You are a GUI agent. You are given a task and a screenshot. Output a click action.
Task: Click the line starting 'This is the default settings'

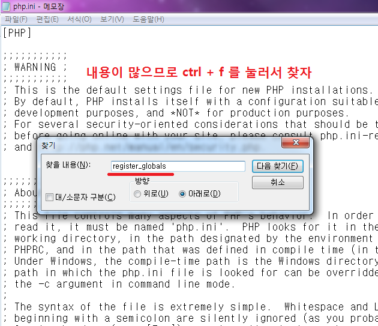(x=188, y=90)
